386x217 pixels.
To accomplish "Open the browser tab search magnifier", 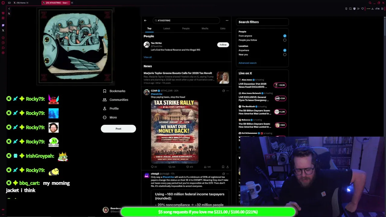I will pyautogui.click(x=370, y=3).
